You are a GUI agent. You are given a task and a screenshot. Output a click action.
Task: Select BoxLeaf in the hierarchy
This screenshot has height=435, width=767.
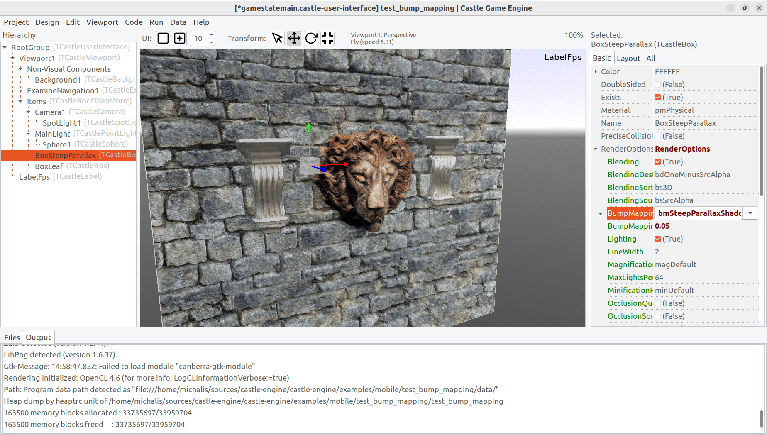pyautogui.click(x=49, y=166)
